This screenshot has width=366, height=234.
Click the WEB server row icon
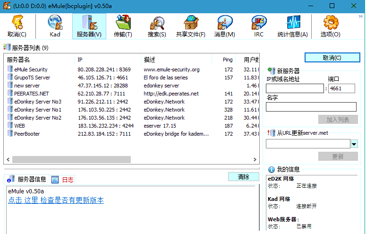[10, 126]
